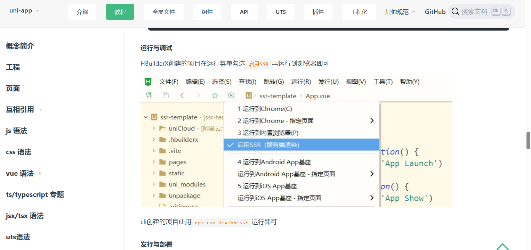Click the back navigation arrow icon
This screenshot has width=531, height=250.
(182, 95)
